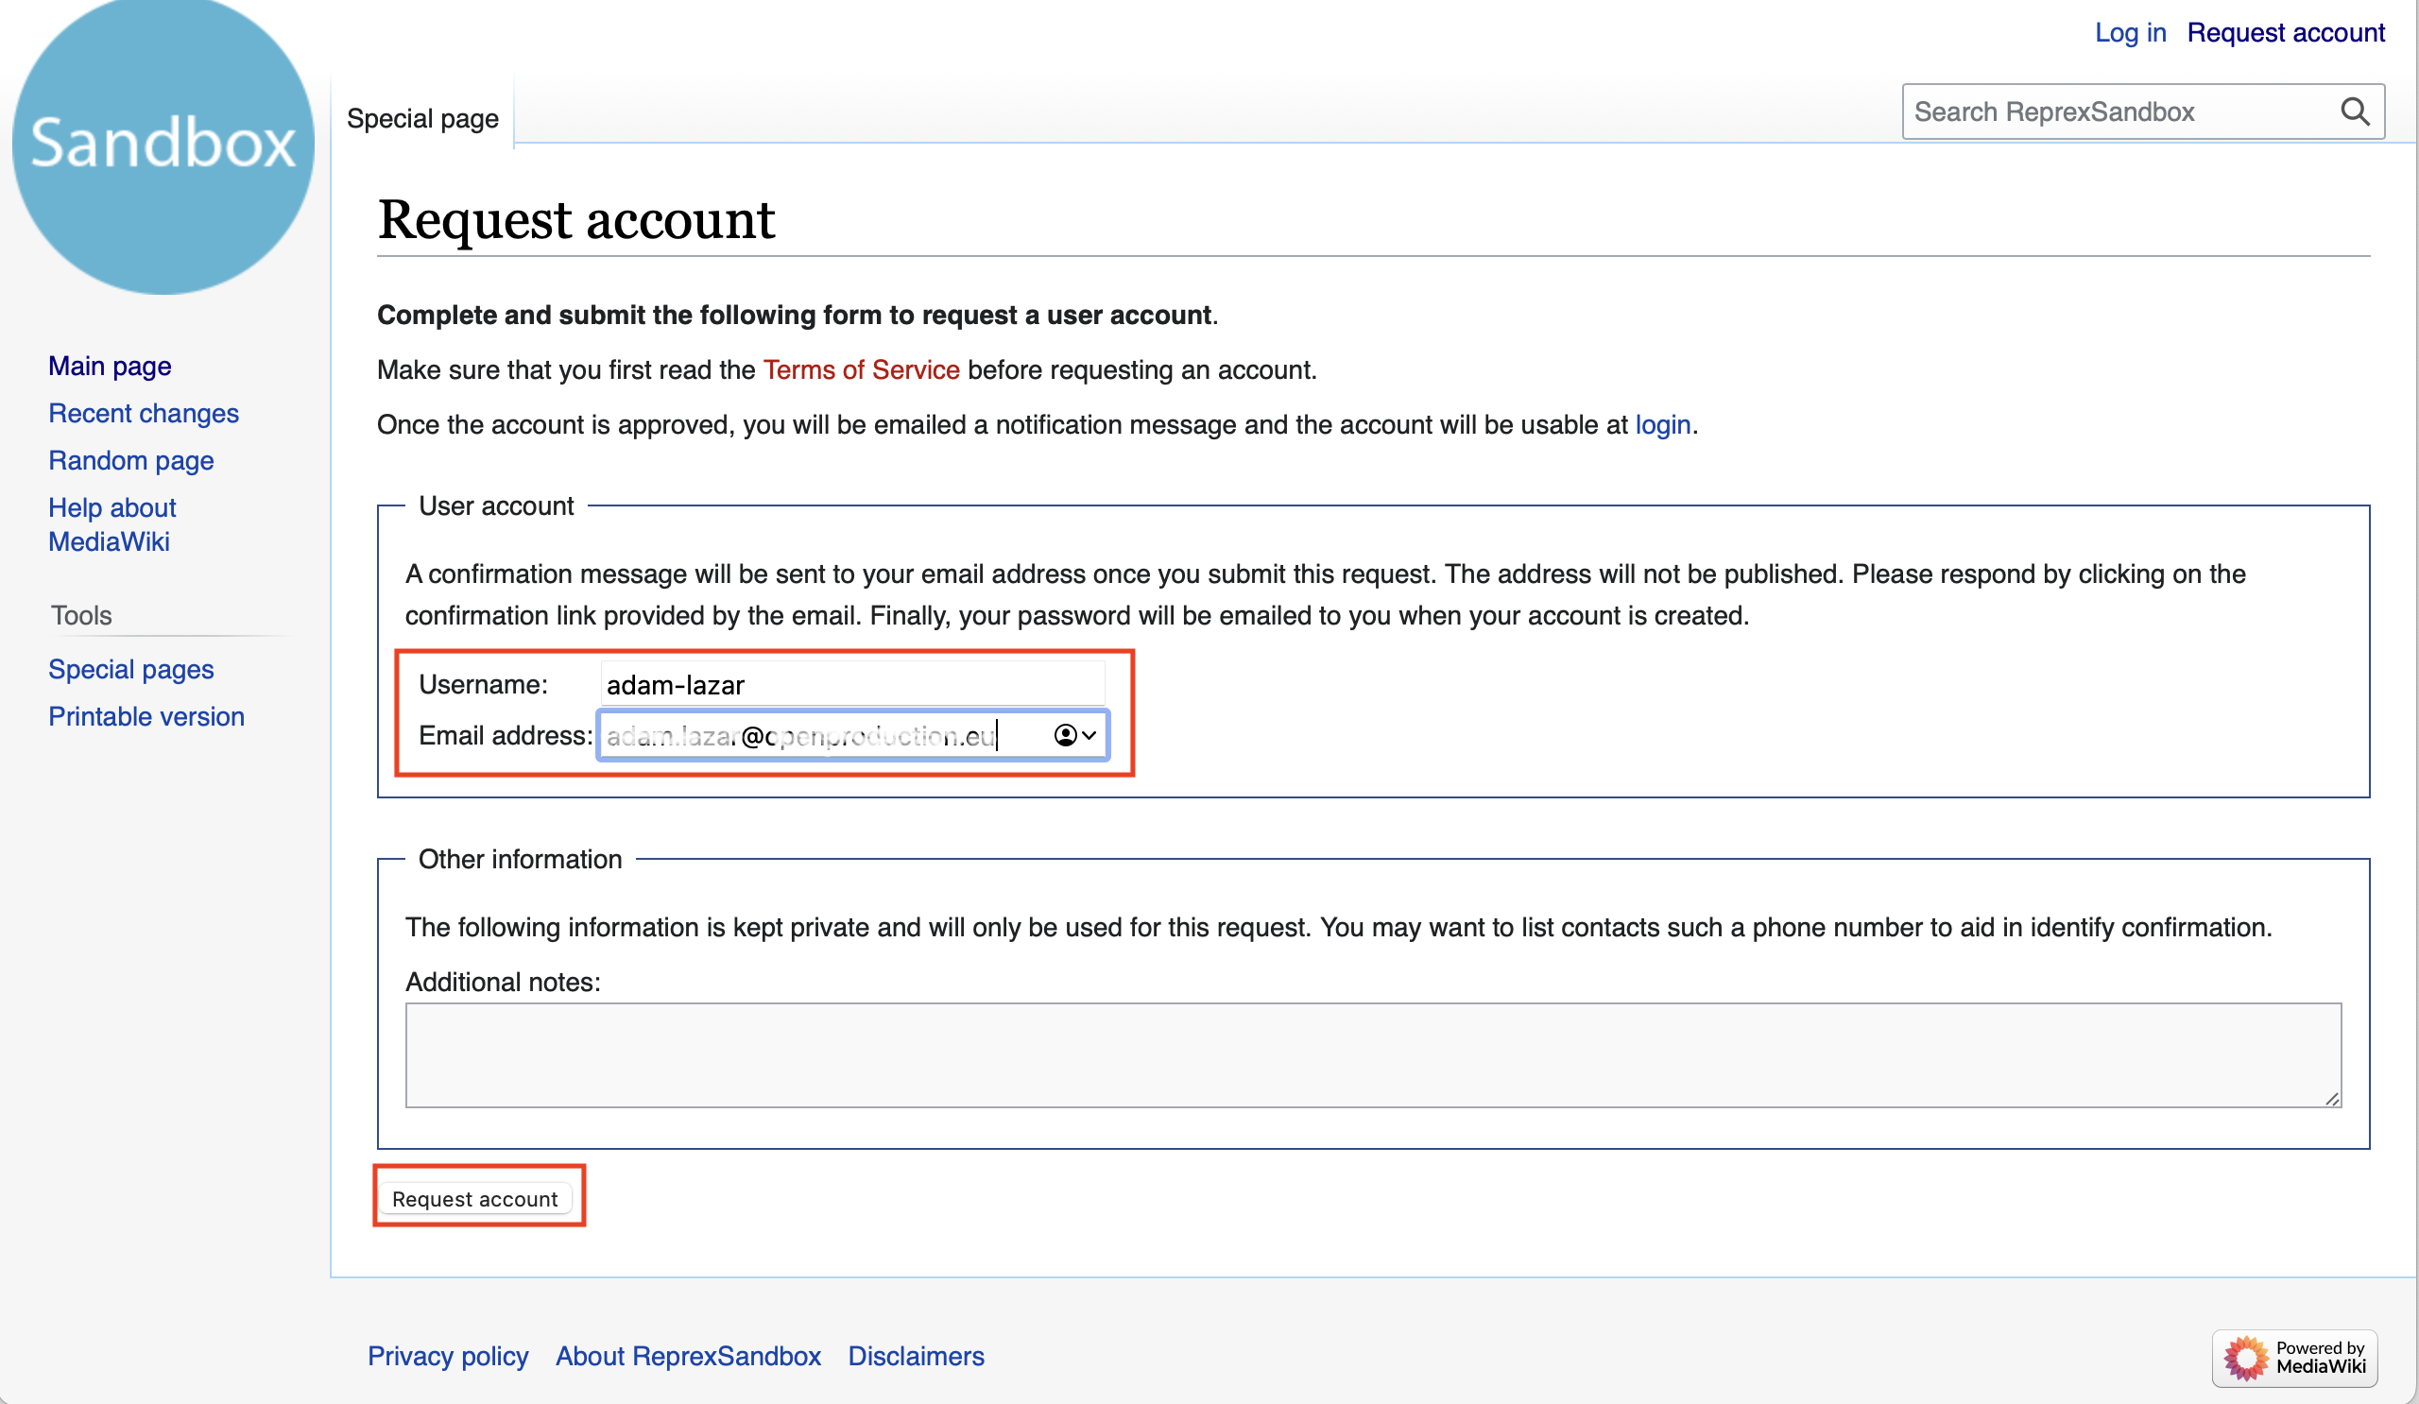The width and height of the screenshot is (2419, 1404).
Task: Open Recent changes in sidebar
Action: pos(143,413)
